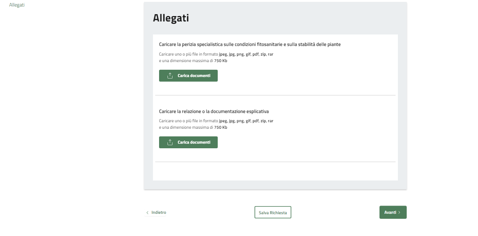Click the divider line below the first upload section

pos(275,95)
